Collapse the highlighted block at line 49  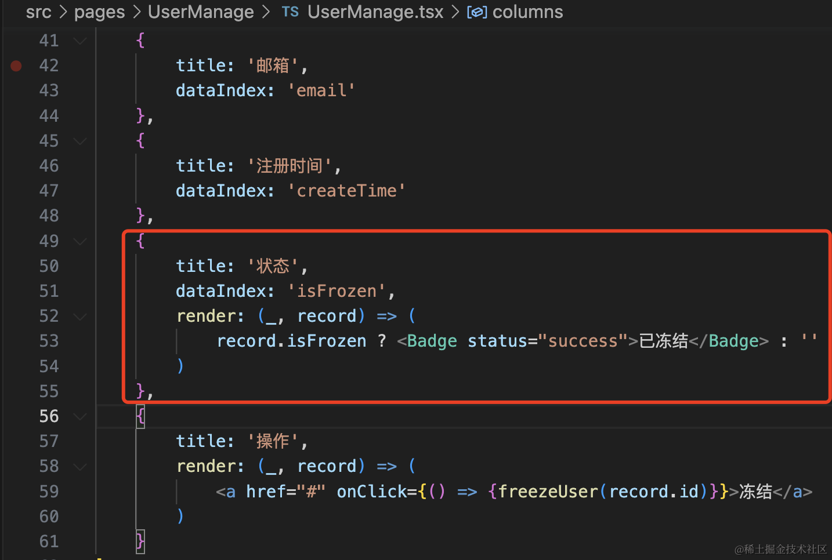[x=80, y=241]
